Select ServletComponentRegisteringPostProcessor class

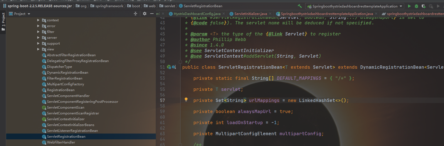point(83,102)
